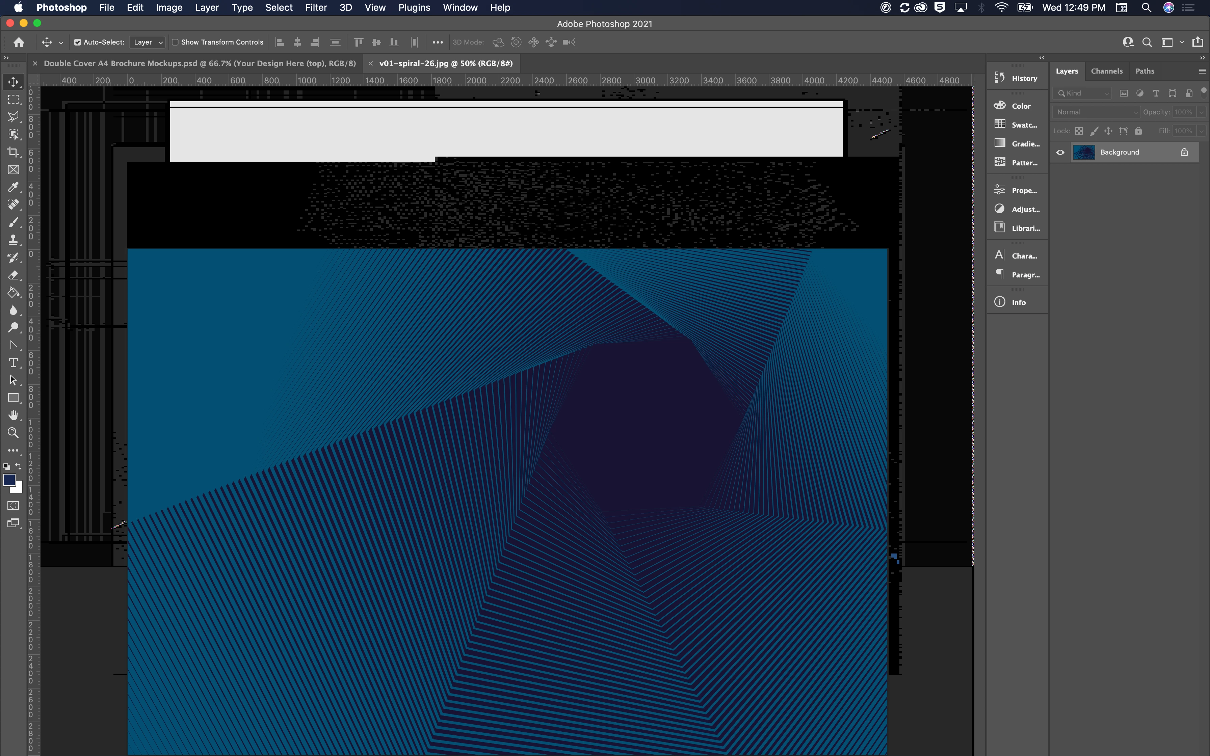The width and height of the screenshot is (1210, 756).
Task: Click the Background layer thumbnail
Action: (1083, 153)
